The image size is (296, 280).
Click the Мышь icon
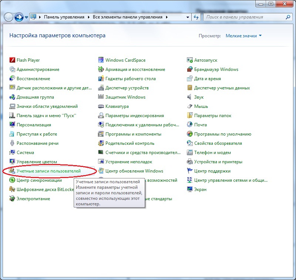point(190,106)
